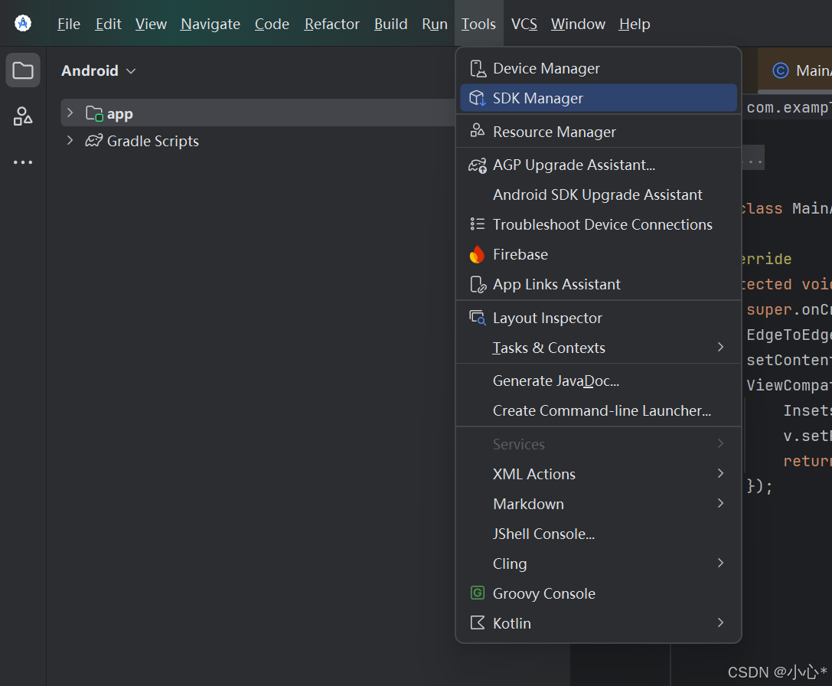
Task: Select the Cling menu label
Action: click(x=510, y=563)
